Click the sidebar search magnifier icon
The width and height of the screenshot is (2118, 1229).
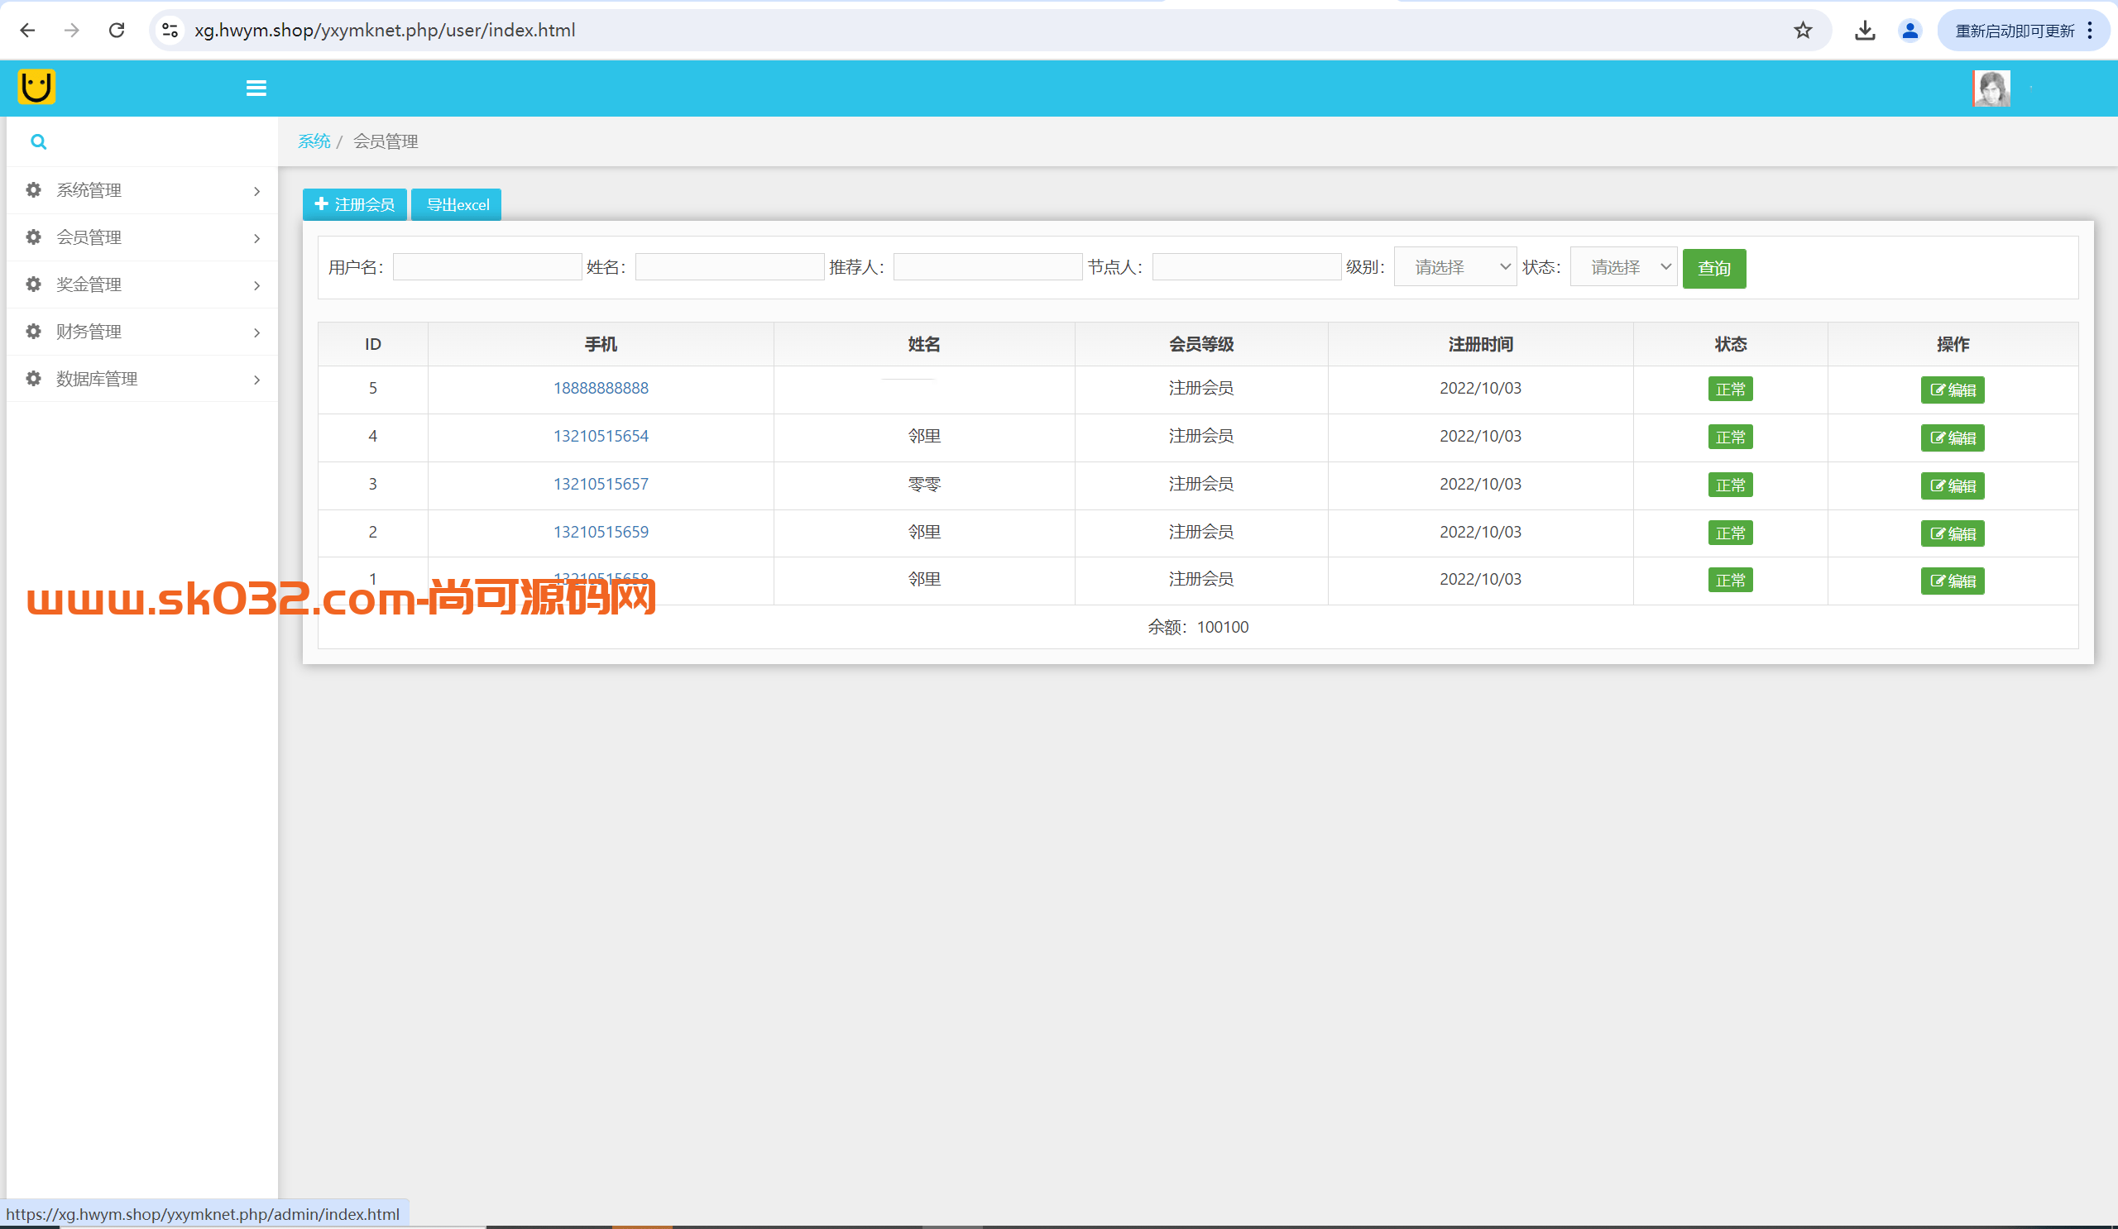39,142
